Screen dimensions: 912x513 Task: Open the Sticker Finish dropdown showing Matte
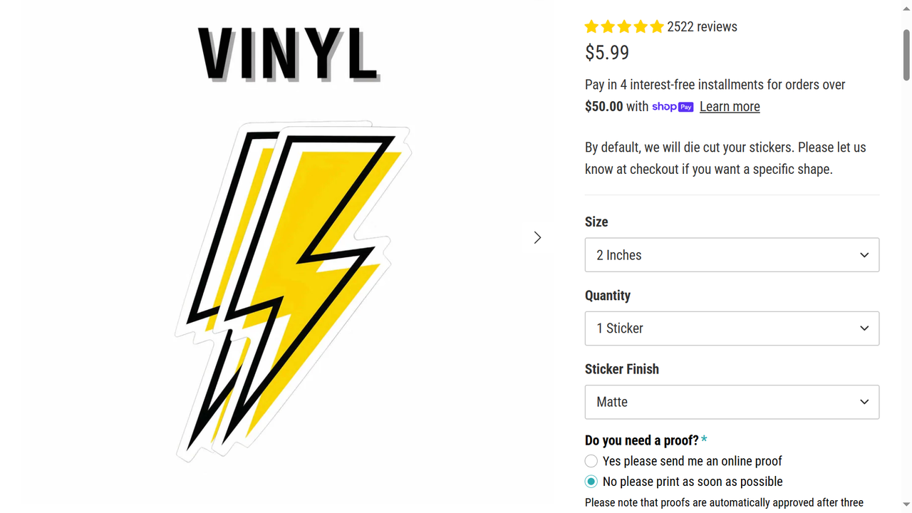tap(732, 402)
